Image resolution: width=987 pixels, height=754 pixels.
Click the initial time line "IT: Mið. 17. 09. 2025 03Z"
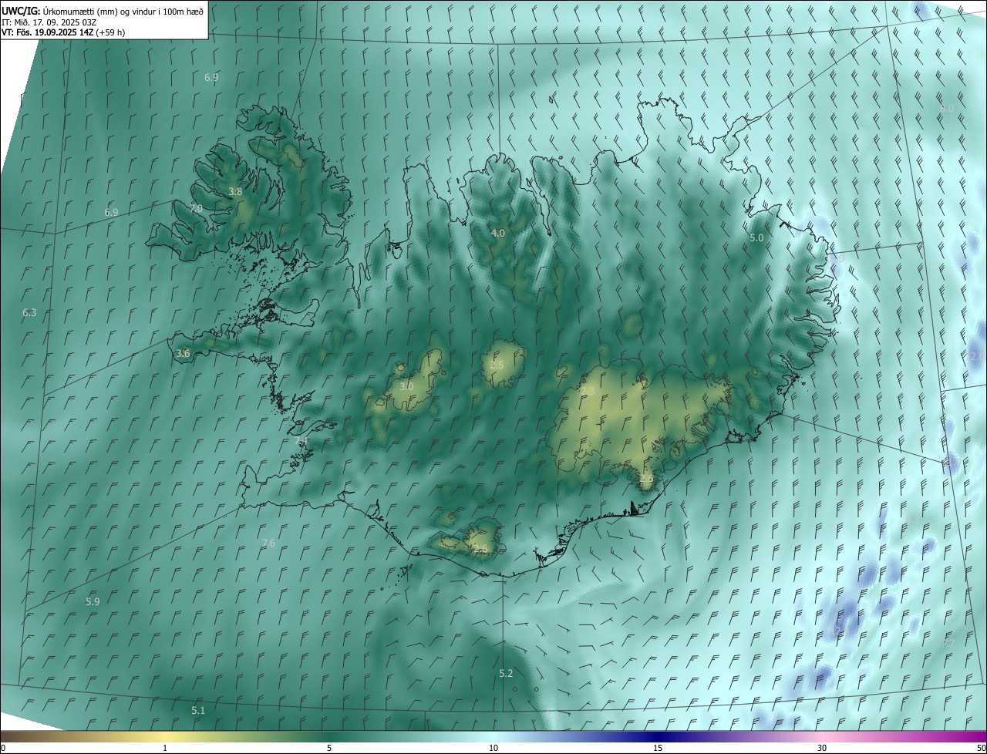tap(49, 22)
